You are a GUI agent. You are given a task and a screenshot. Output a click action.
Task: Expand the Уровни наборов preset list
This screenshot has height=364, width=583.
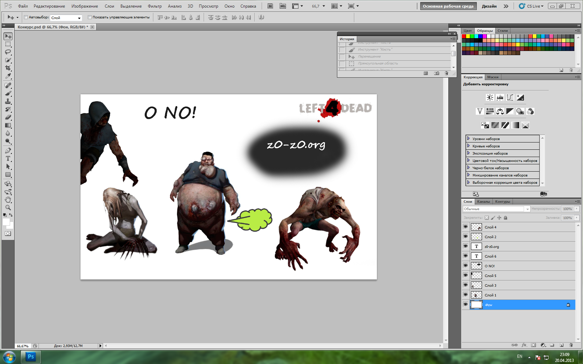tap(468, 139)
